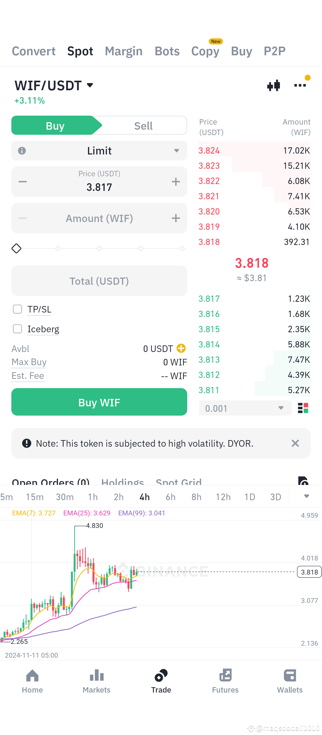Change the order book layout icon

[x=303, y=408]
